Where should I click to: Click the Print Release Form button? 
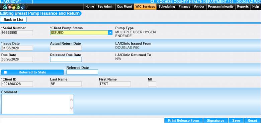coord(183,121)
